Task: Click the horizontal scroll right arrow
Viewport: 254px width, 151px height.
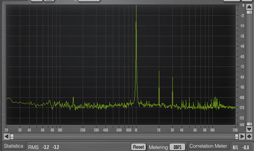Action: (x=242, y=137)
